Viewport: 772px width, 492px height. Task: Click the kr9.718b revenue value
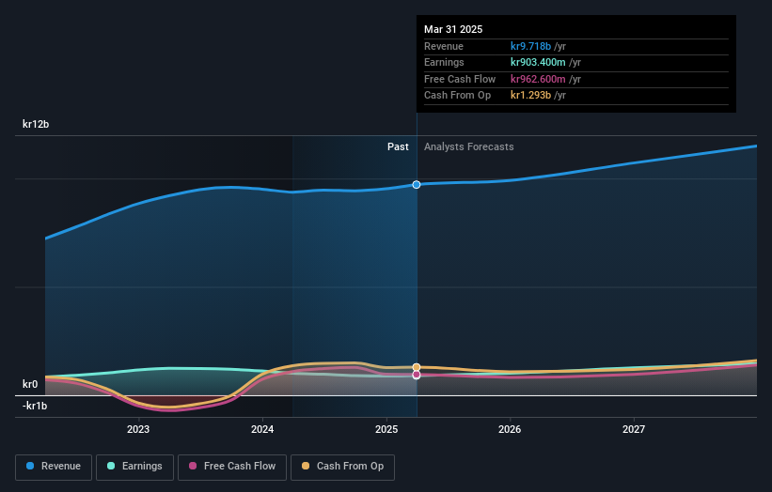530,46
